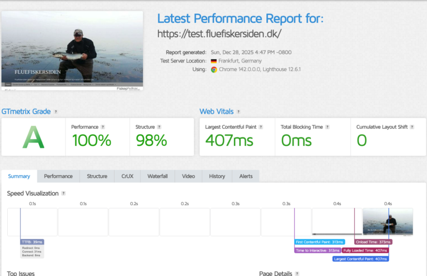The height and width of the screenshot is (276, 427).
Task: Click question mark beside Performance score label
Action: [x=103, y=127]
